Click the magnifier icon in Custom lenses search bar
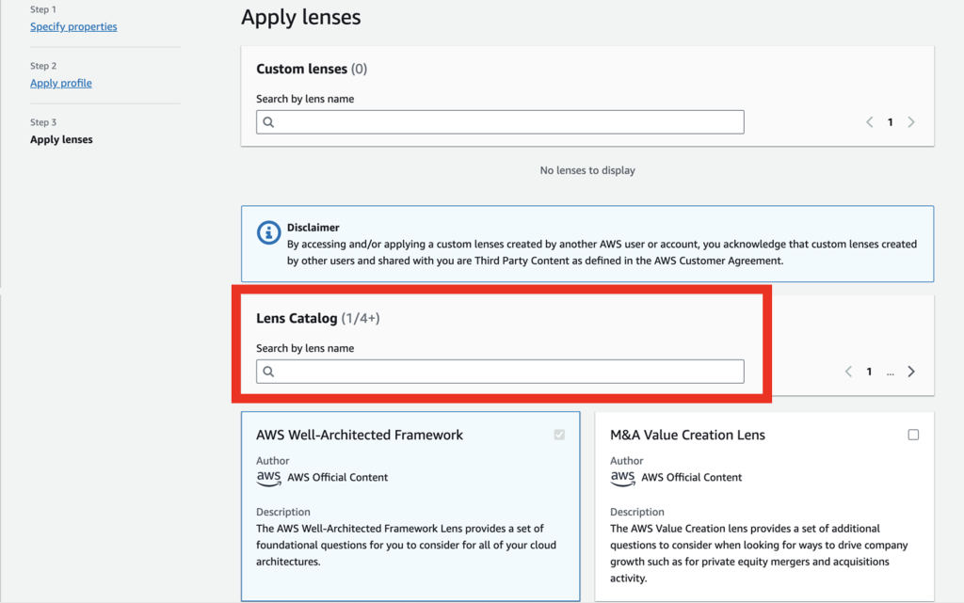 (268, 121)
